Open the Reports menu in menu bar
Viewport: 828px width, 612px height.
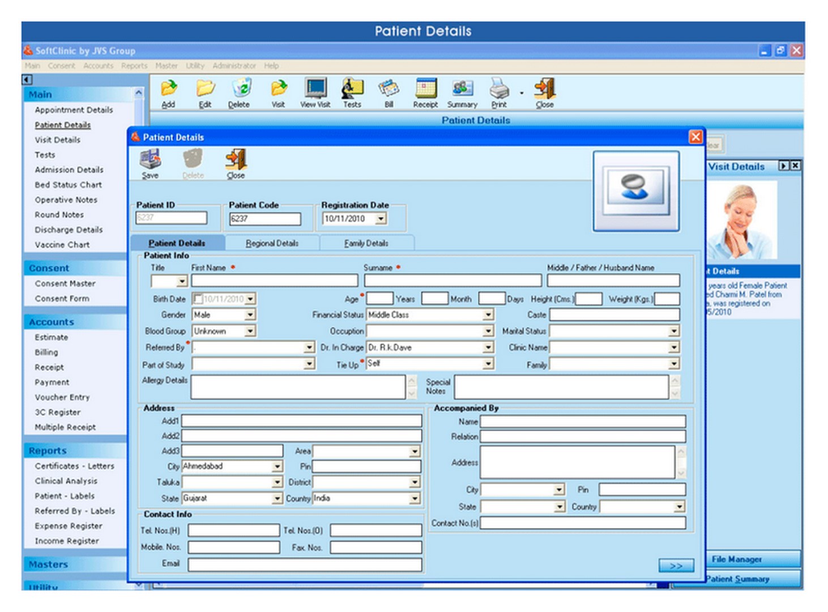(134, 66)
